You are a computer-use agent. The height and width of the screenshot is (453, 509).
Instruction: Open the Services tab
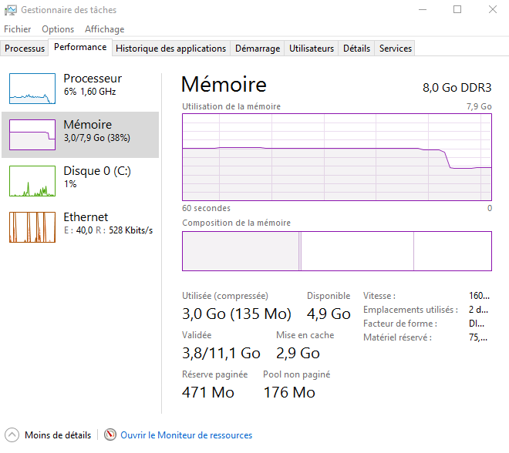point(396,49)
